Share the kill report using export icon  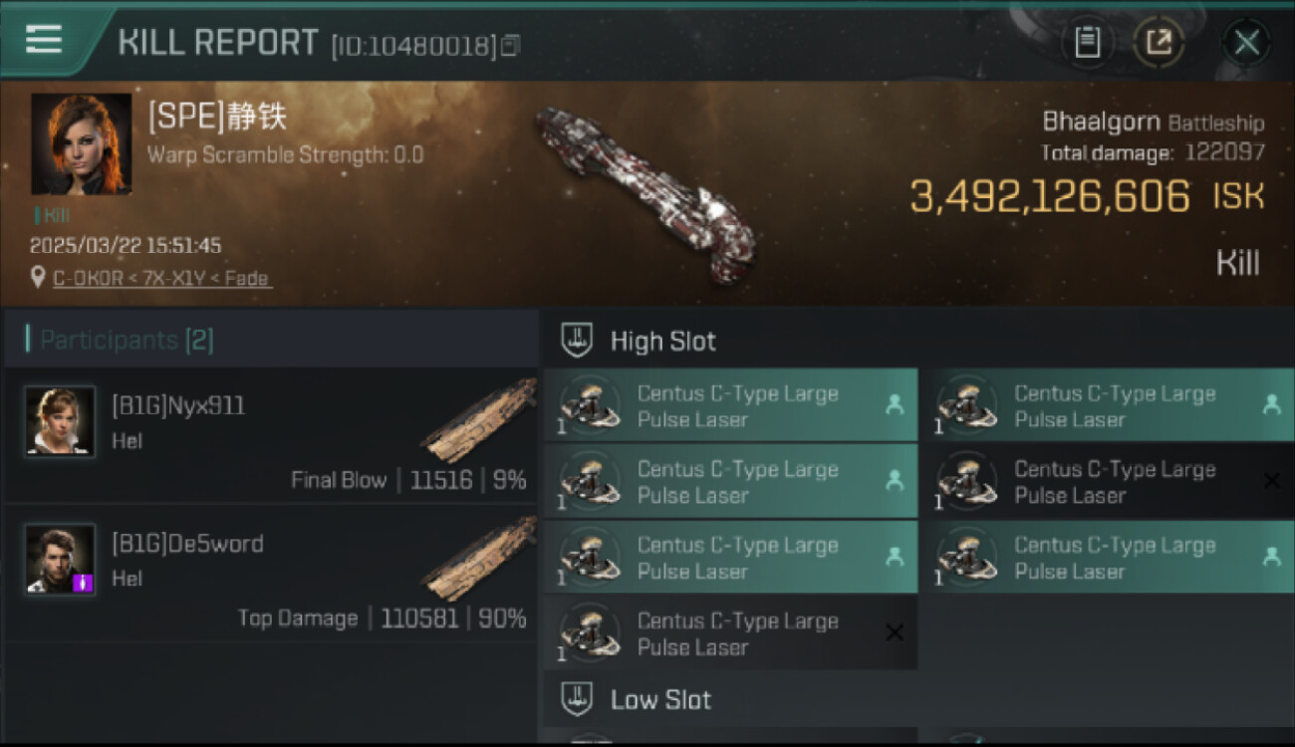1159,42
